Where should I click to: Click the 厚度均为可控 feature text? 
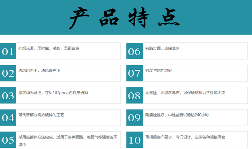point(53,93)
